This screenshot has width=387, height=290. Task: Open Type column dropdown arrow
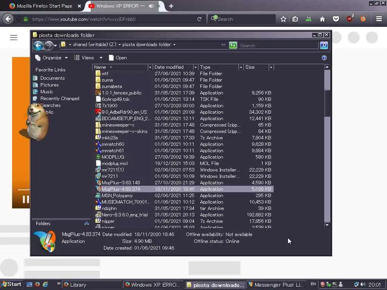(x=241, y=67)
